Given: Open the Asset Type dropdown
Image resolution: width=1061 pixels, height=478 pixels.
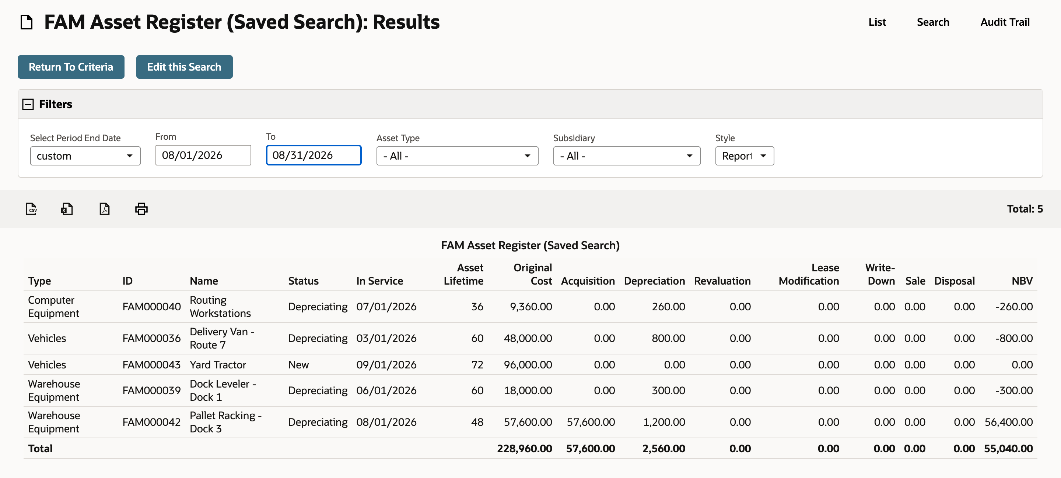Looking at the screenshot, I should [457, 156].
